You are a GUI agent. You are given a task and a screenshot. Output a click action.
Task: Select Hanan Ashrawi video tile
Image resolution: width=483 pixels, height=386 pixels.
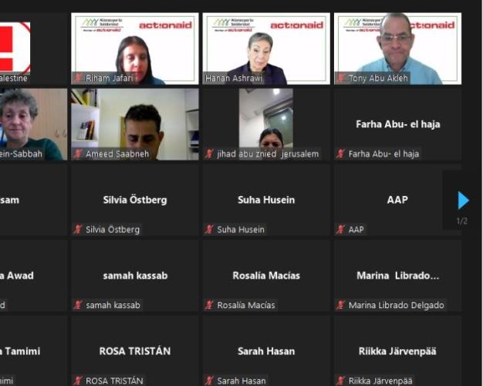click(x=266, y=49)
